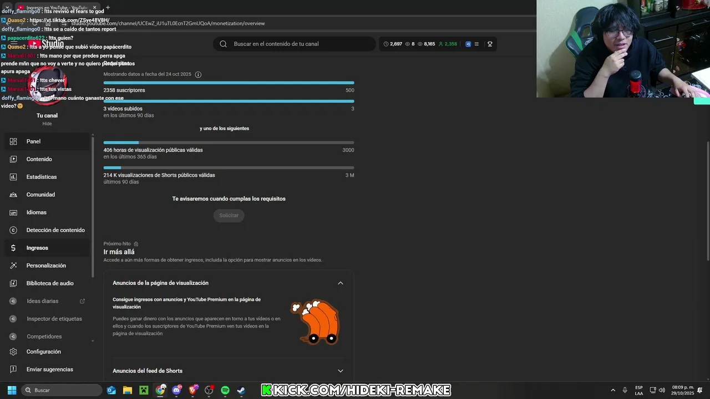
Task: Open OBS Studio from the taskbar
Action: pos(209,390)
